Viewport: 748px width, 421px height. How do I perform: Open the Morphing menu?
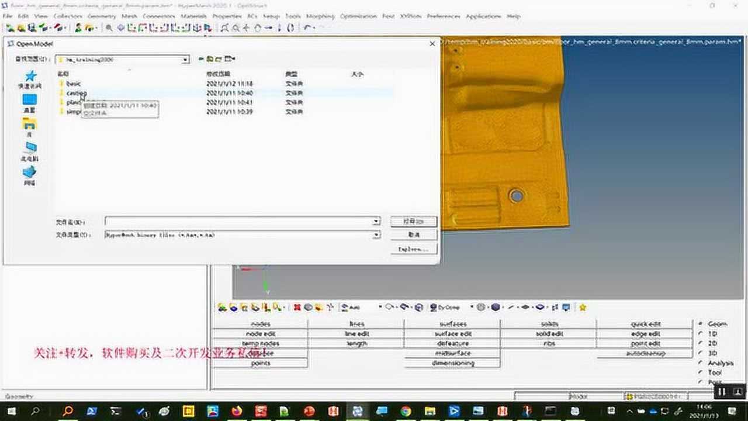point(320,16)
